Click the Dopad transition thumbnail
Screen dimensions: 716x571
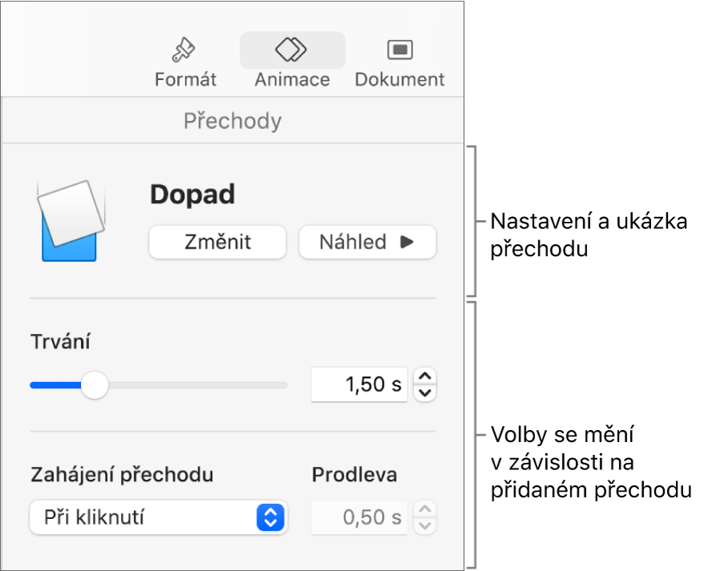[x=70, y=220]
